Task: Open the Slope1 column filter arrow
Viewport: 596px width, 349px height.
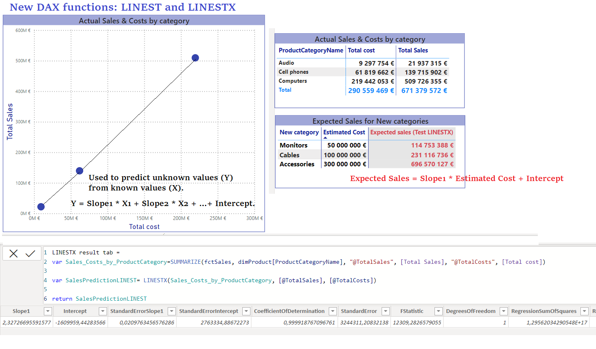Action: click(x=48, y=311)
